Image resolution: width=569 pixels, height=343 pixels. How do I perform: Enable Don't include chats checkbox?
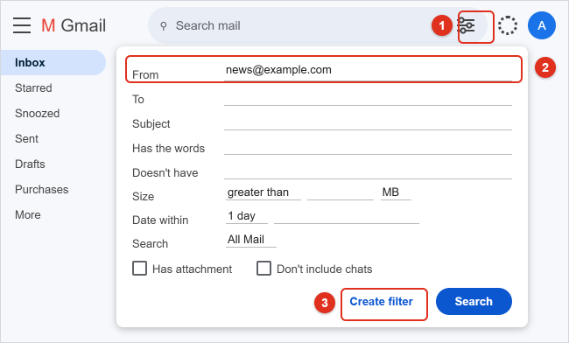click(x=263, y=269)
